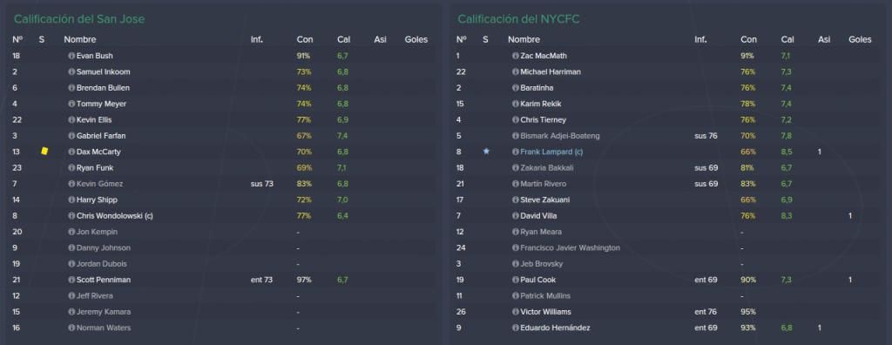Open the info icon next to Dax McCarty
The image size is (892, 345).
pos(71,152)
